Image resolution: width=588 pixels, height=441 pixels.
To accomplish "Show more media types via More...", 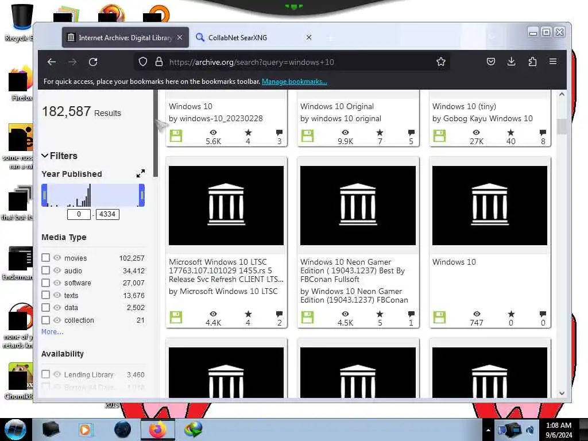I will click(x=52, y=331).
